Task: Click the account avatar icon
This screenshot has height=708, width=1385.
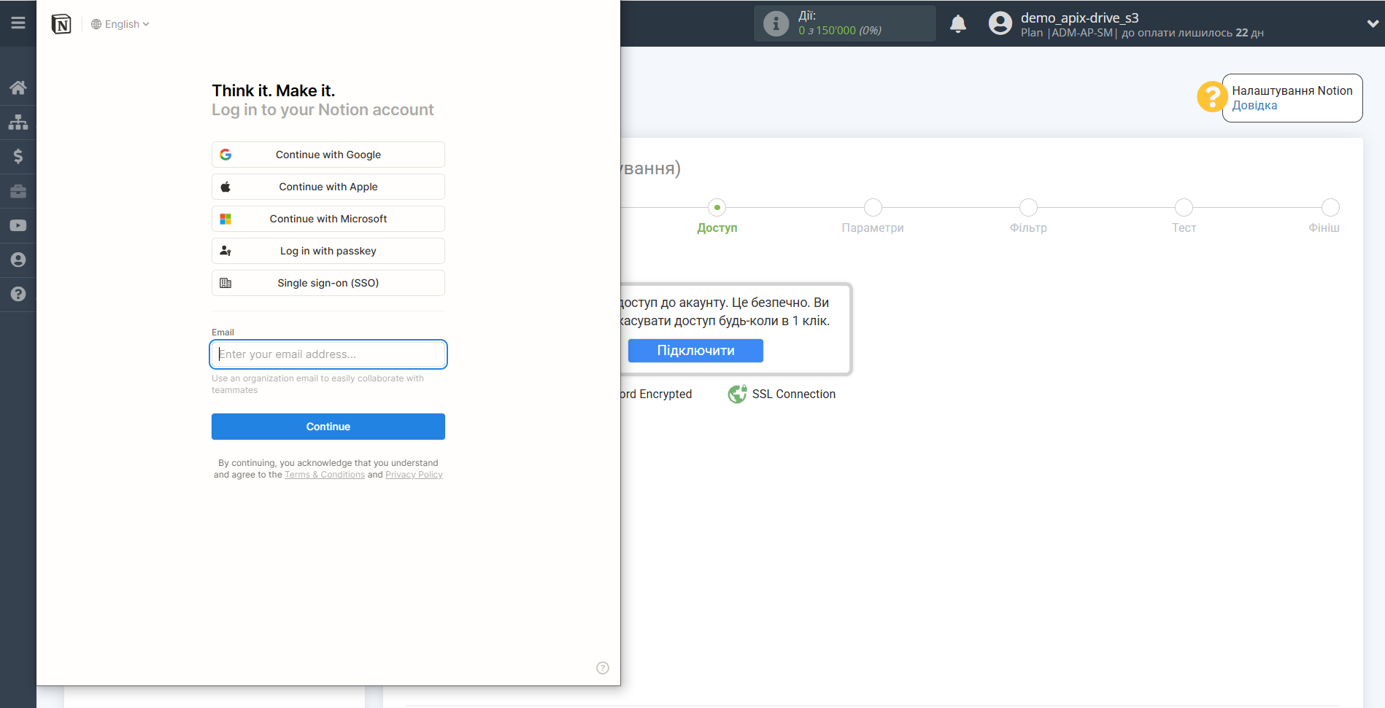Action: point(1000,23)
